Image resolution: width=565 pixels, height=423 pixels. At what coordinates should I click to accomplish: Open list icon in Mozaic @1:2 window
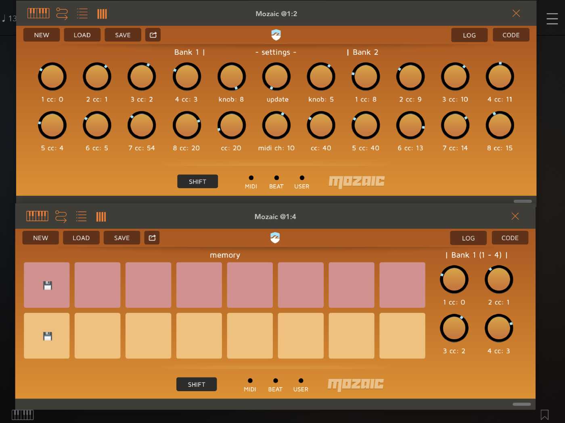pyautogui.click(x=82, y=14)
